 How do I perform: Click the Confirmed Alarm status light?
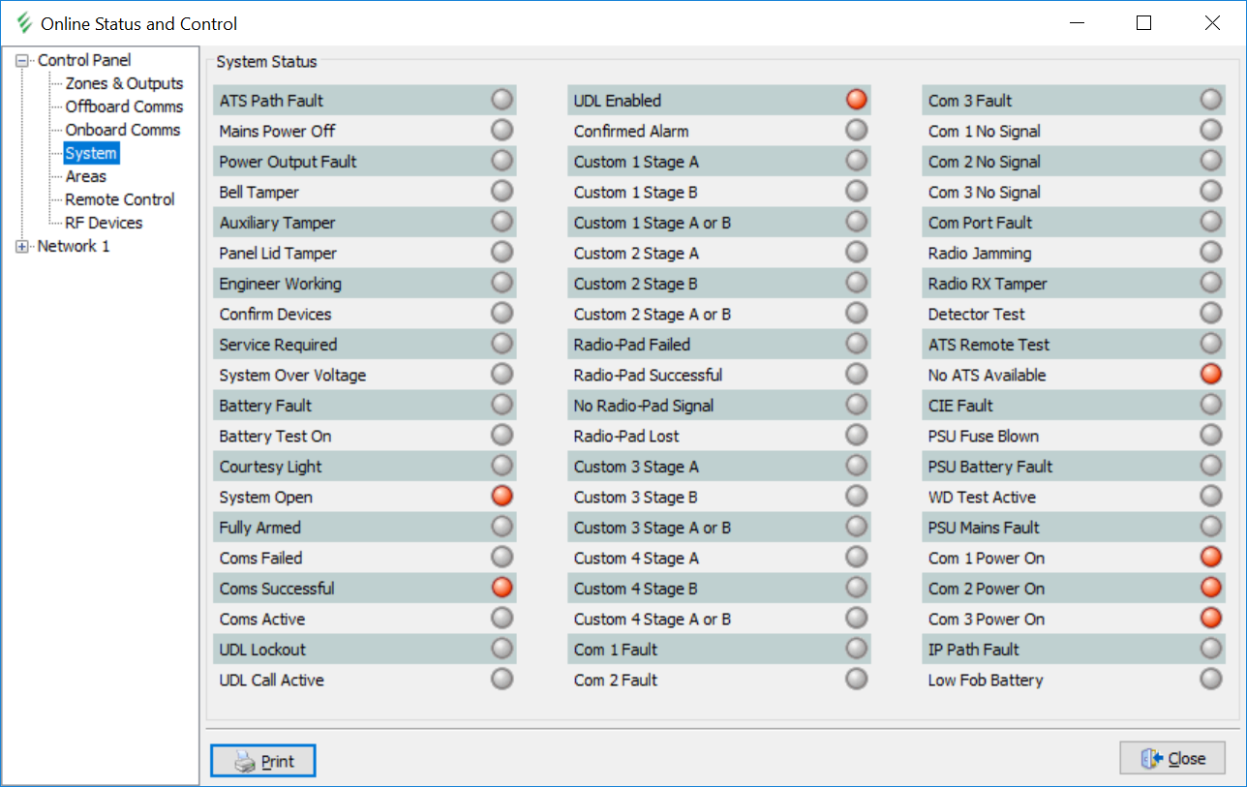click(x=856, y=131)
